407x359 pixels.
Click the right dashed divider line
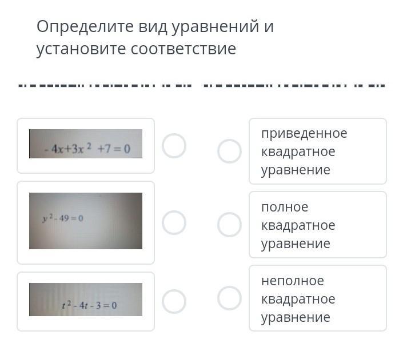pyautogui.click(x=294, y=86)
